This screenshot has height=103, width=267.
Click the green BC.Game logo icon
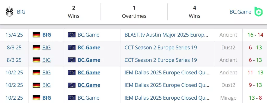[258, 12]
